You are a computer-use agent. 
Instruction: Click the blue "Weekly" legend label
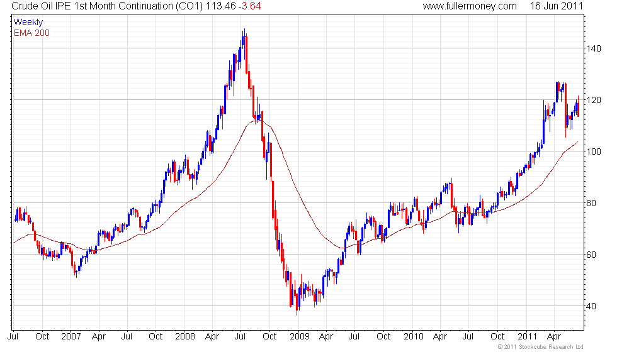point(28,23)
